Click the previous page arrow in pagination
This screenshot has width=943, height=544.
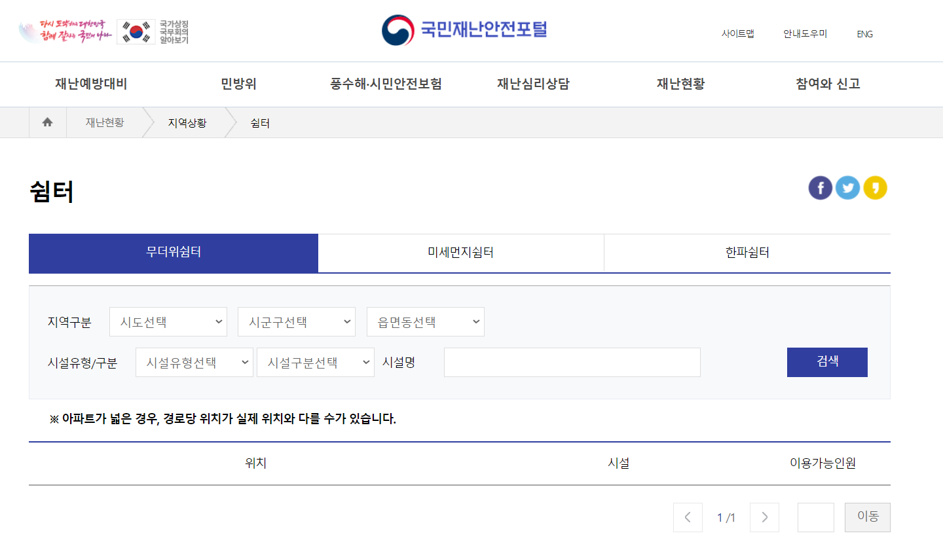pyautogui.click(x=688, y=517)
